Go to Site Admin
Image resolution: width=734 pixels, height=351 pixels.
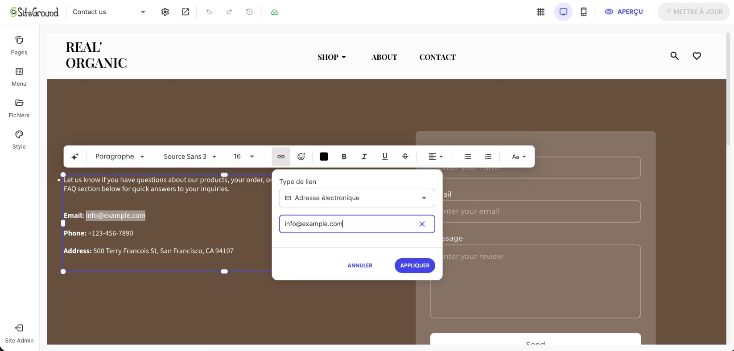pos(19,334)
